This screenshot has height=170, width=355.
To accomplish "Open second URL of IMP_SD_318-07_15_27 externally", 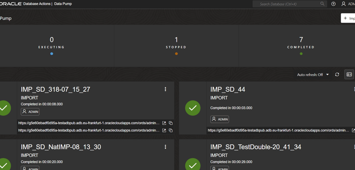I will point(165,130).
